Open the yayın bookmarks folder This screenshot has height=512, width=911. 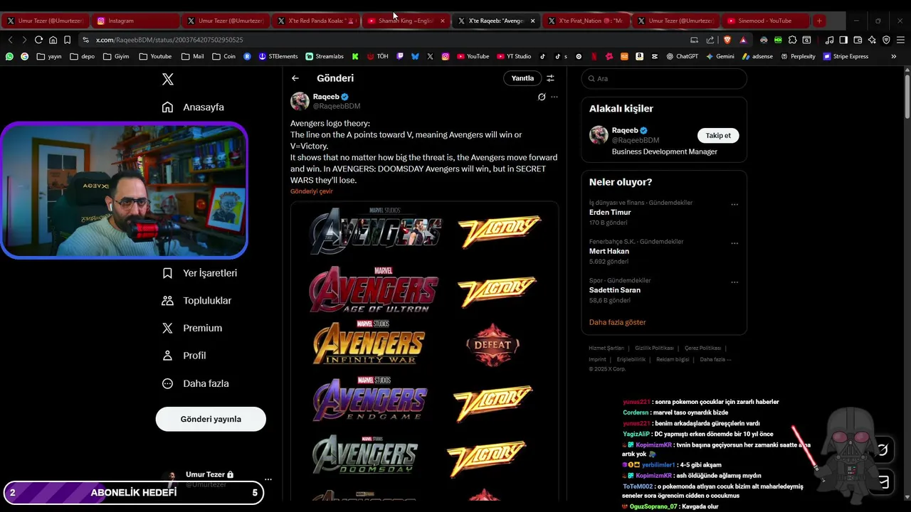click(49, 56)
